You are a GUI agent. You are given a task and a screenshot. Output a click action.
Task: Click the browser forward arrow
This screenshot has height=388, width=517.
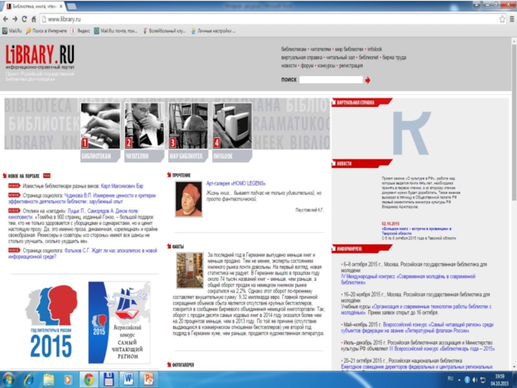coord(15,19)
